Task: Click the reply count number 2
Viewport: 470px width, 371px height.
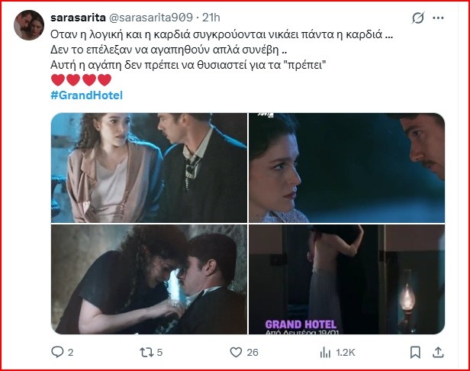Action: click(70, 352)
